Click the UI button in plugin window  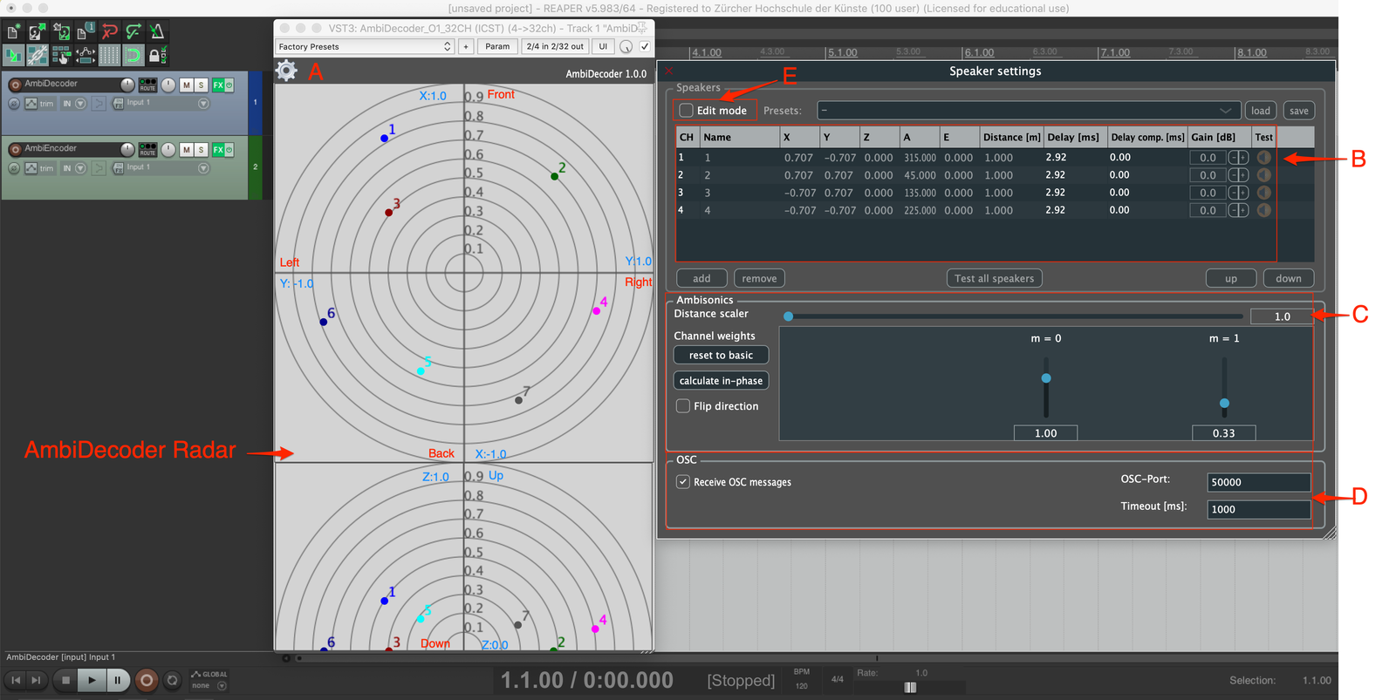(603, 47)
